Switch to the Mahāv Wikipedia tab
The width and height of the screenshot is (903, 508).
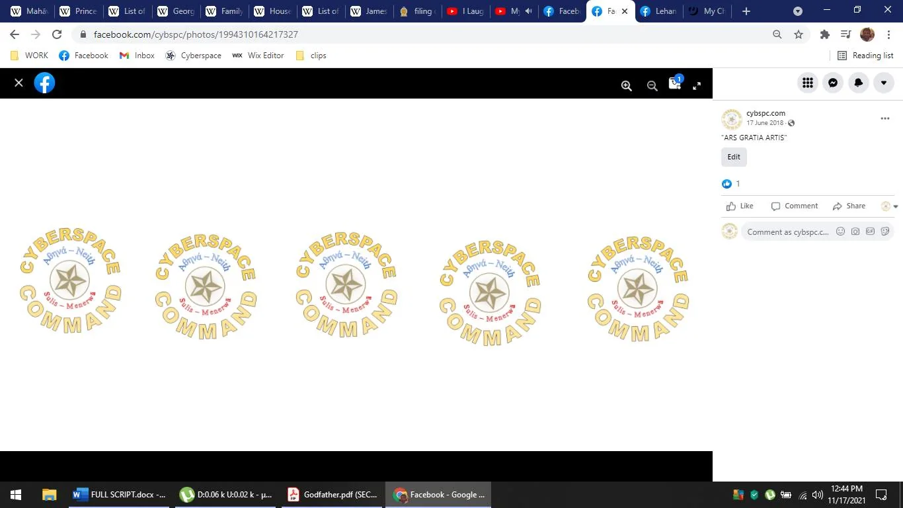[29, 11]
